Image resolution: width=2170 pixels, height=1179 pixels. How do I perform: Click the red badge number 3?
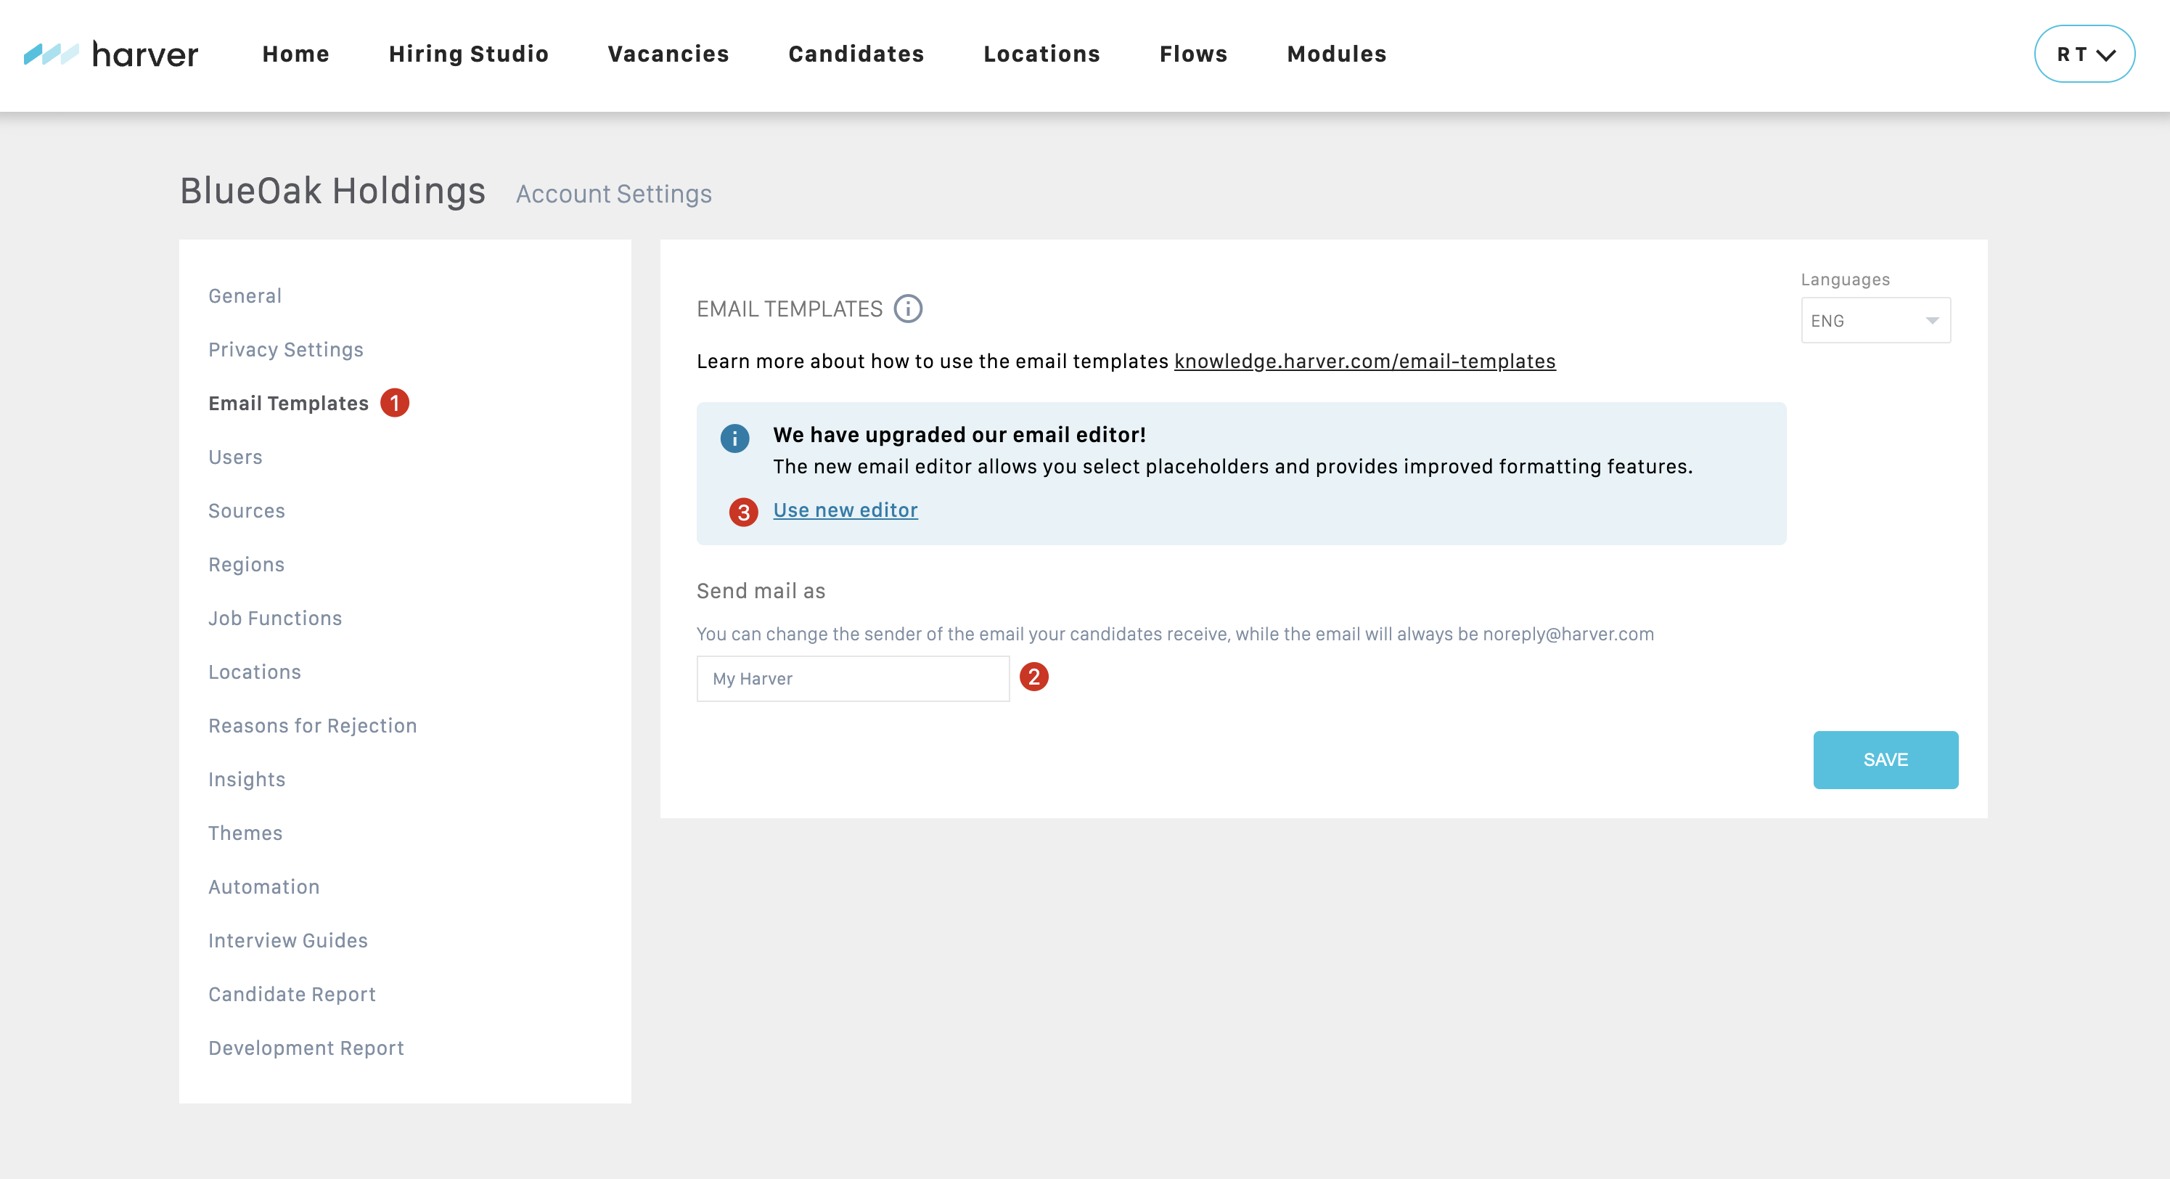click(x=743, y=512)
